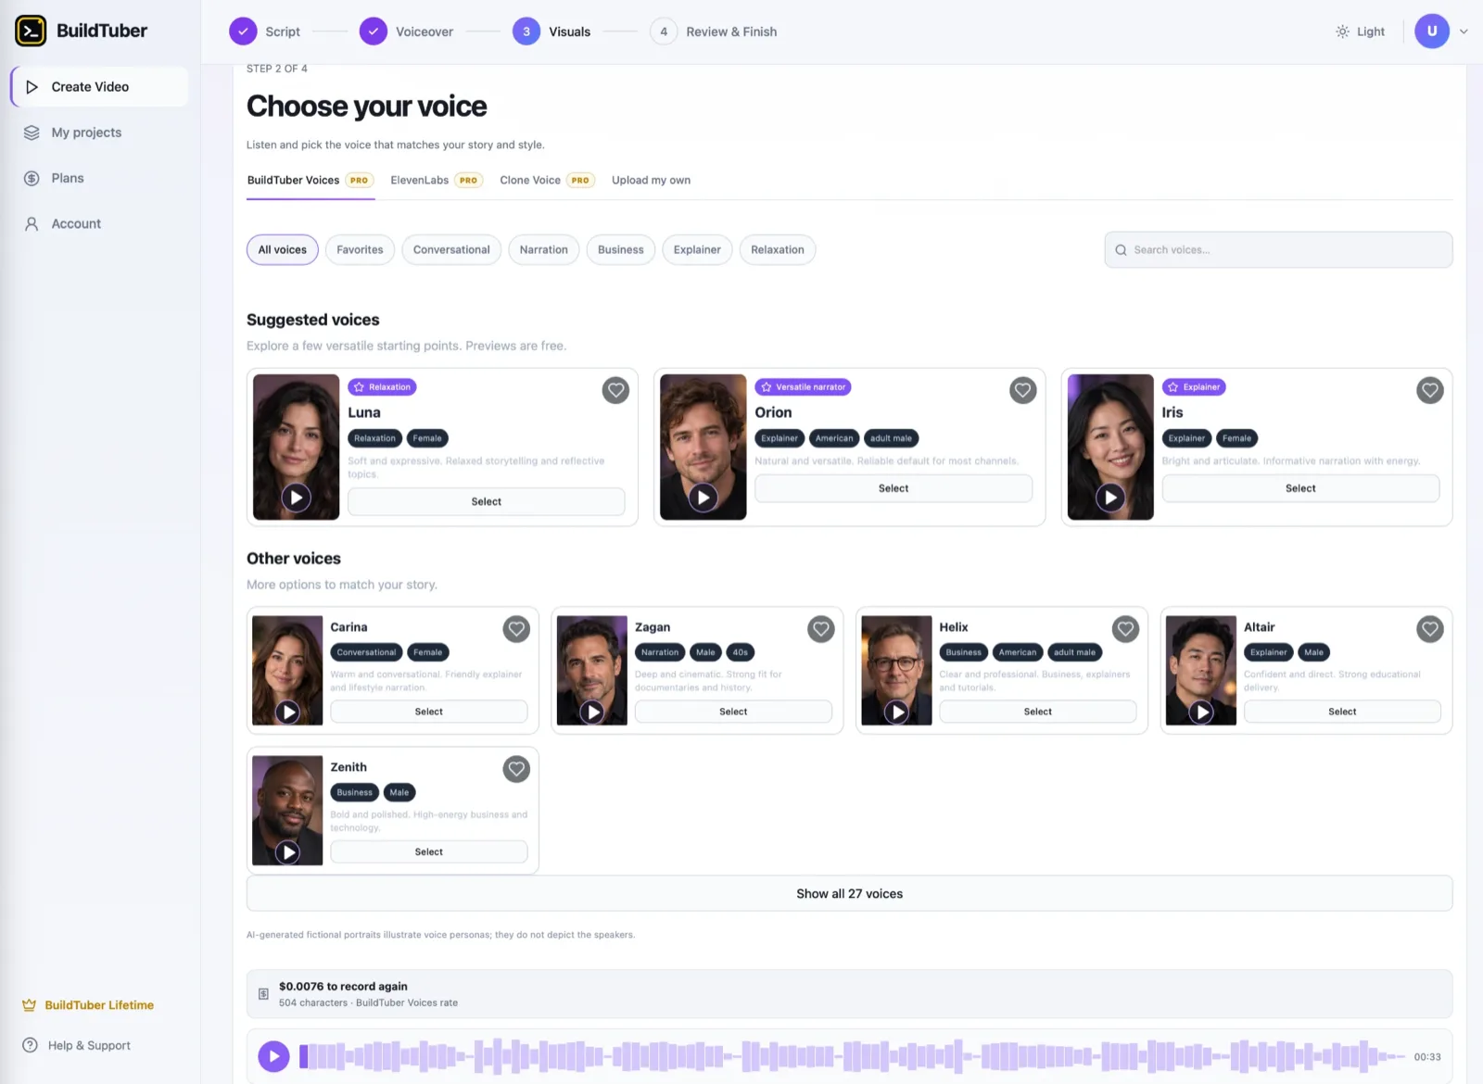The height and width of the screenshot is (1084, 1483).
Task: Play Zagan voice preview
Action: pyautogui.click(x=592, y=712)
